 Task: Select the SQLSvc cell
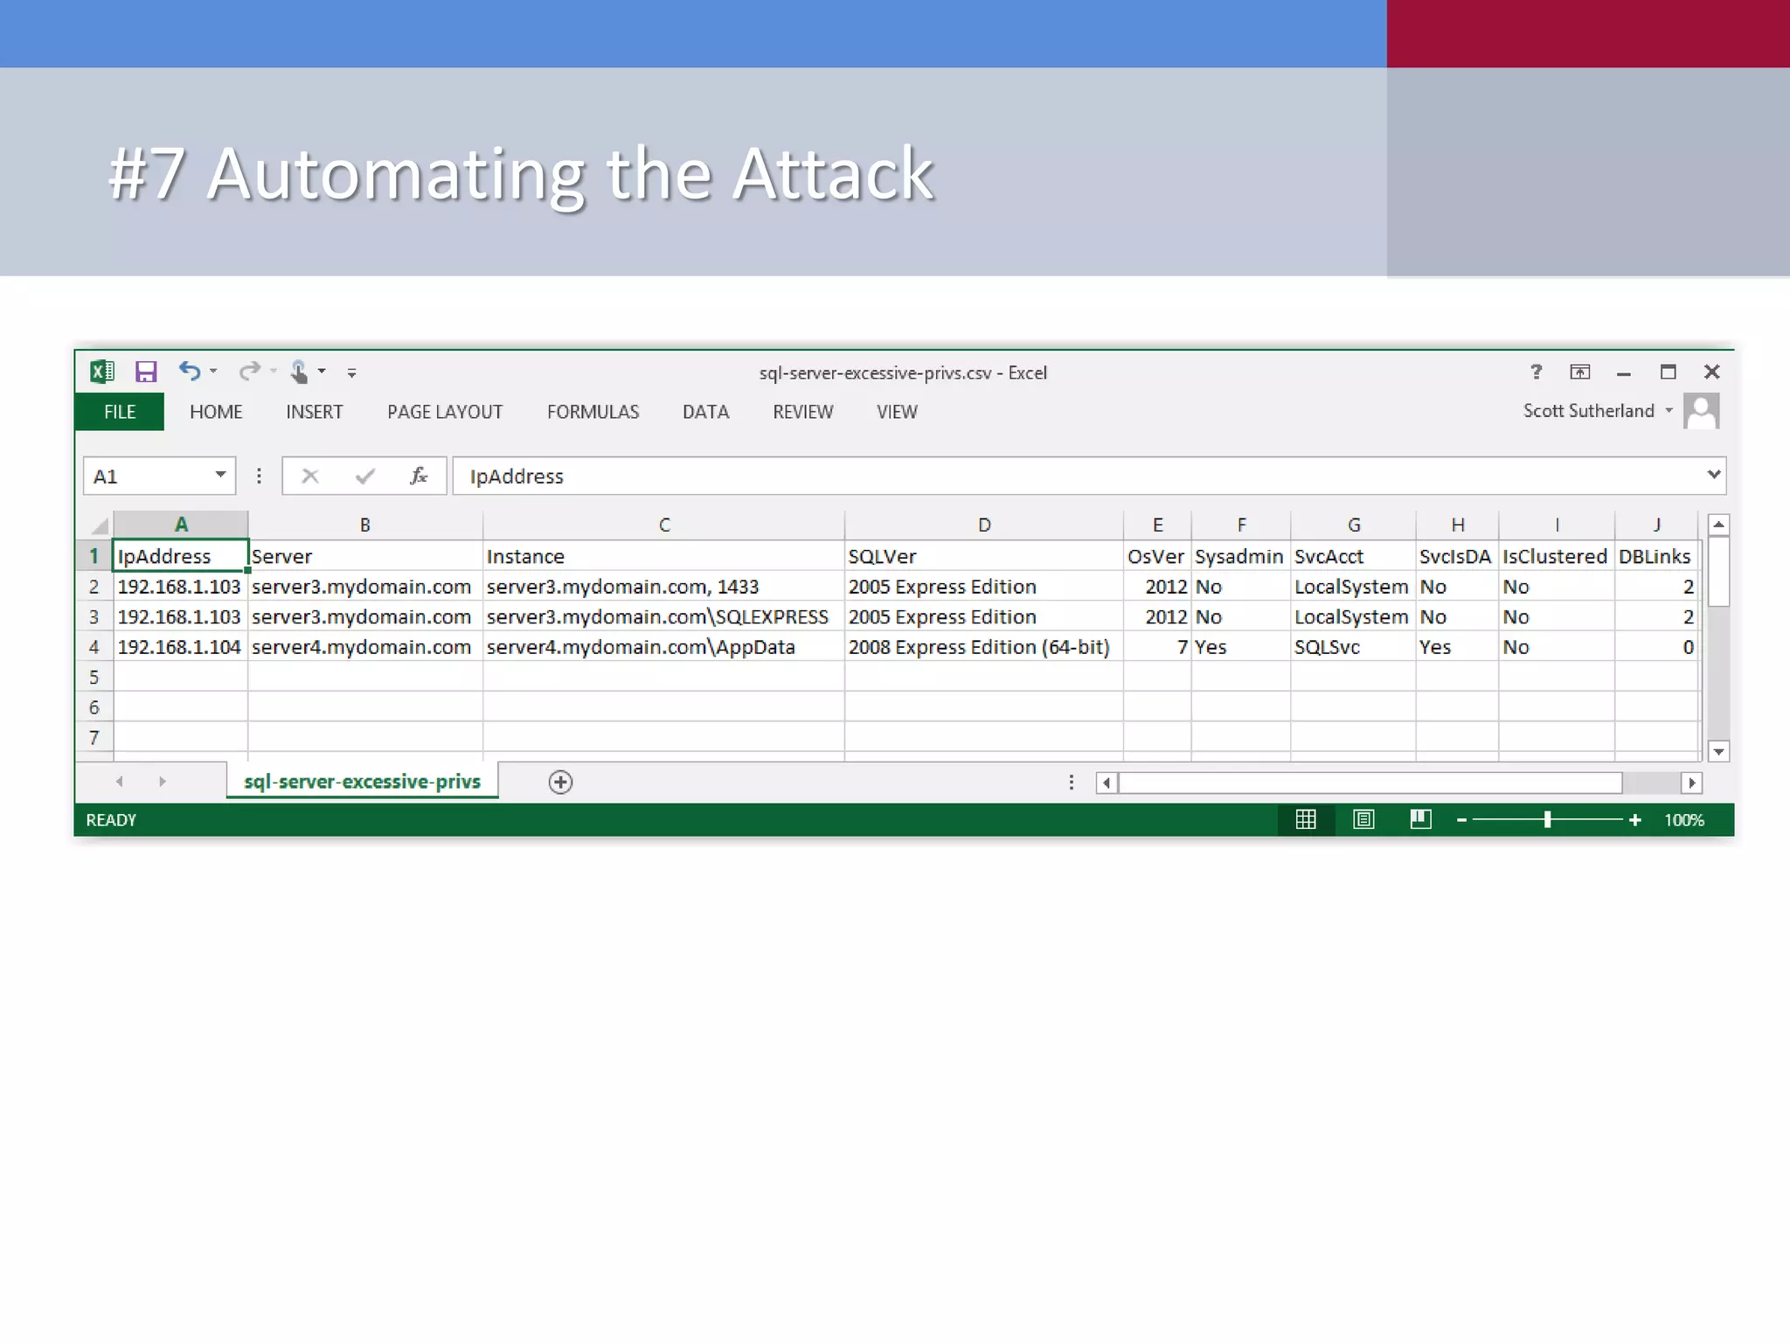[1353, 647]
